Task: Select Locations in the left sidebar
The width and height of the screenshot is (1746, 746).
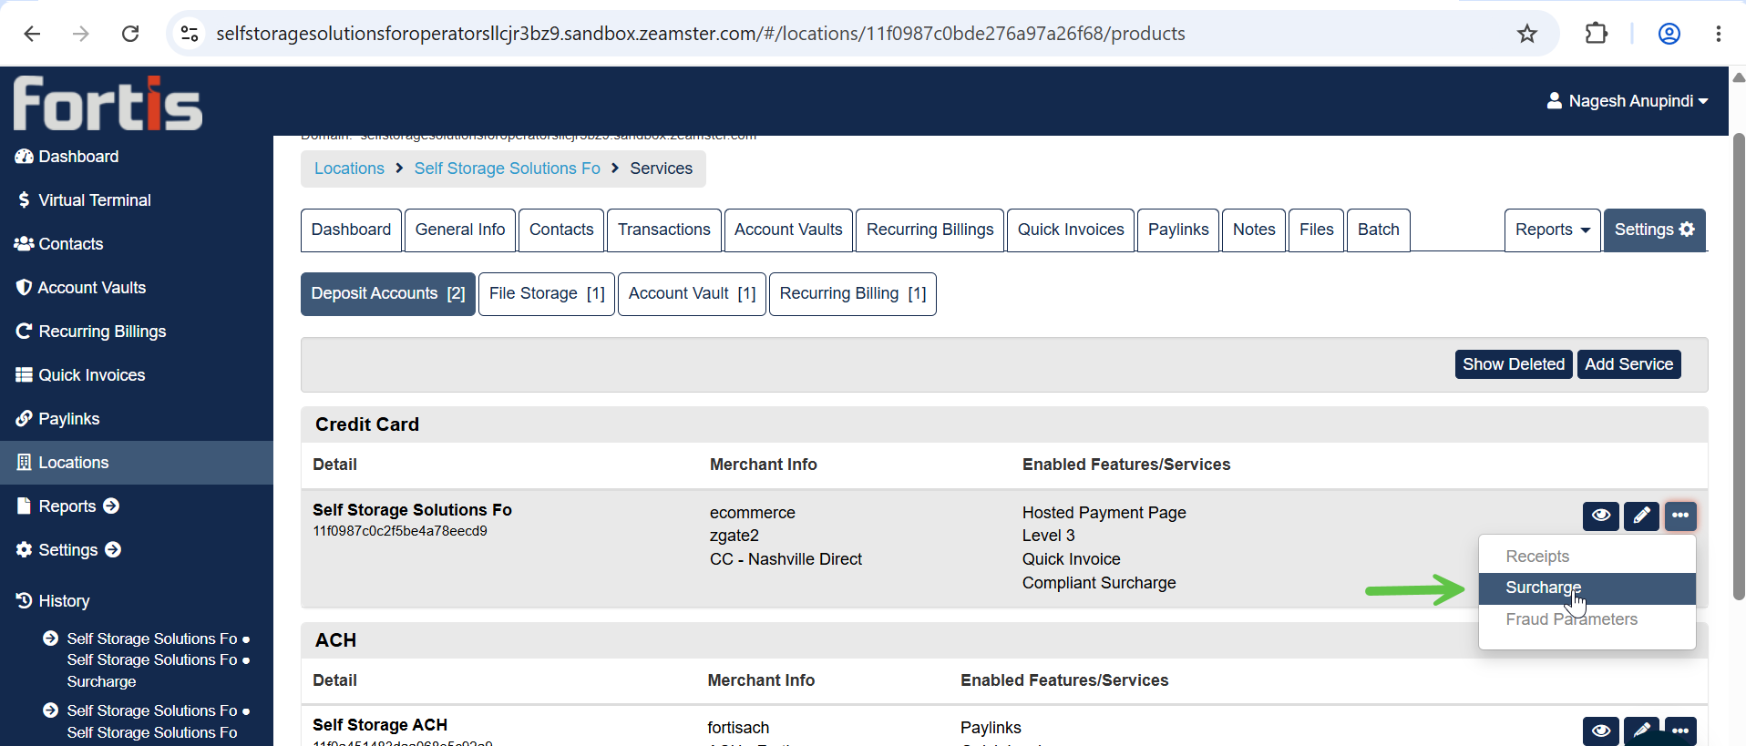Action: point(137,463)
